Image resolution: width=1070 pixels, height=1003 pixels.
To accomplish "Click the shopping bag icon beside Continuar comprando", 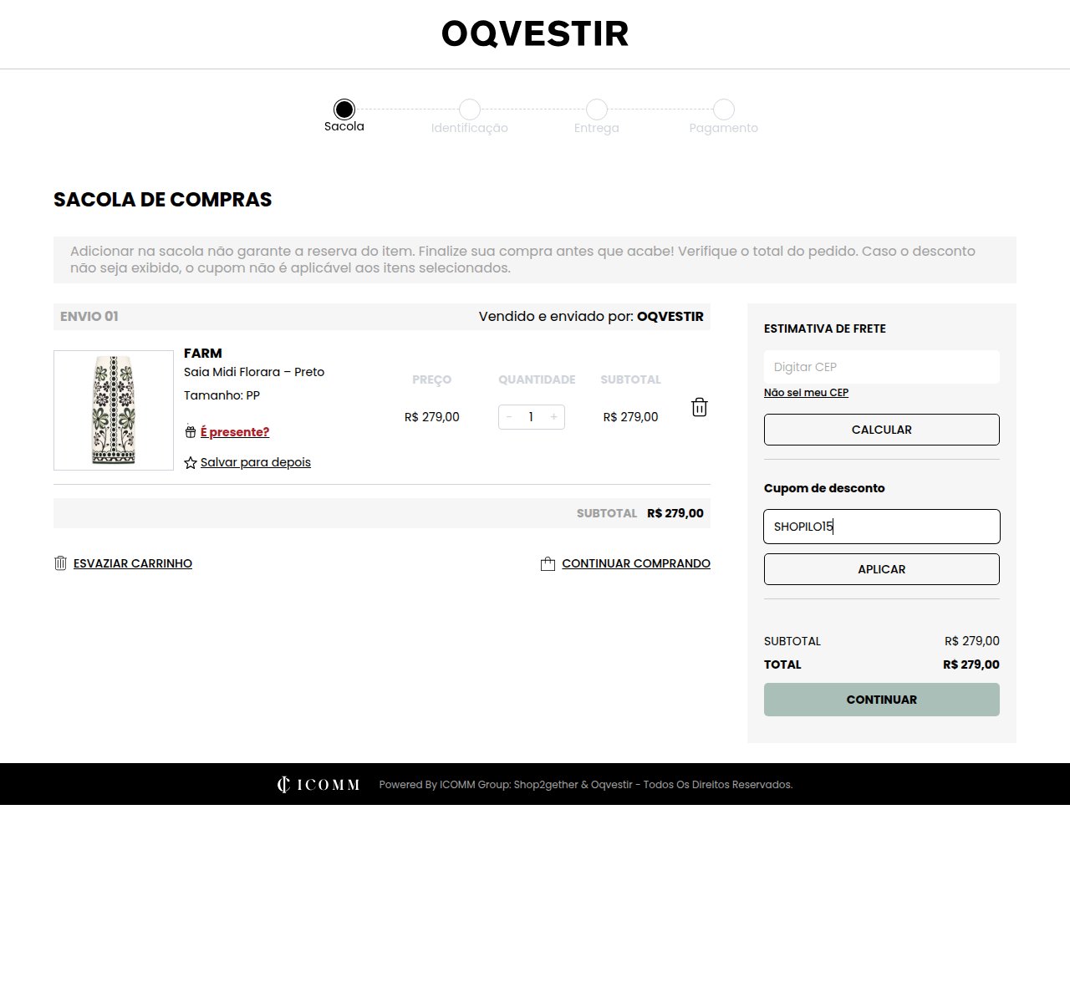I will 548,563.
